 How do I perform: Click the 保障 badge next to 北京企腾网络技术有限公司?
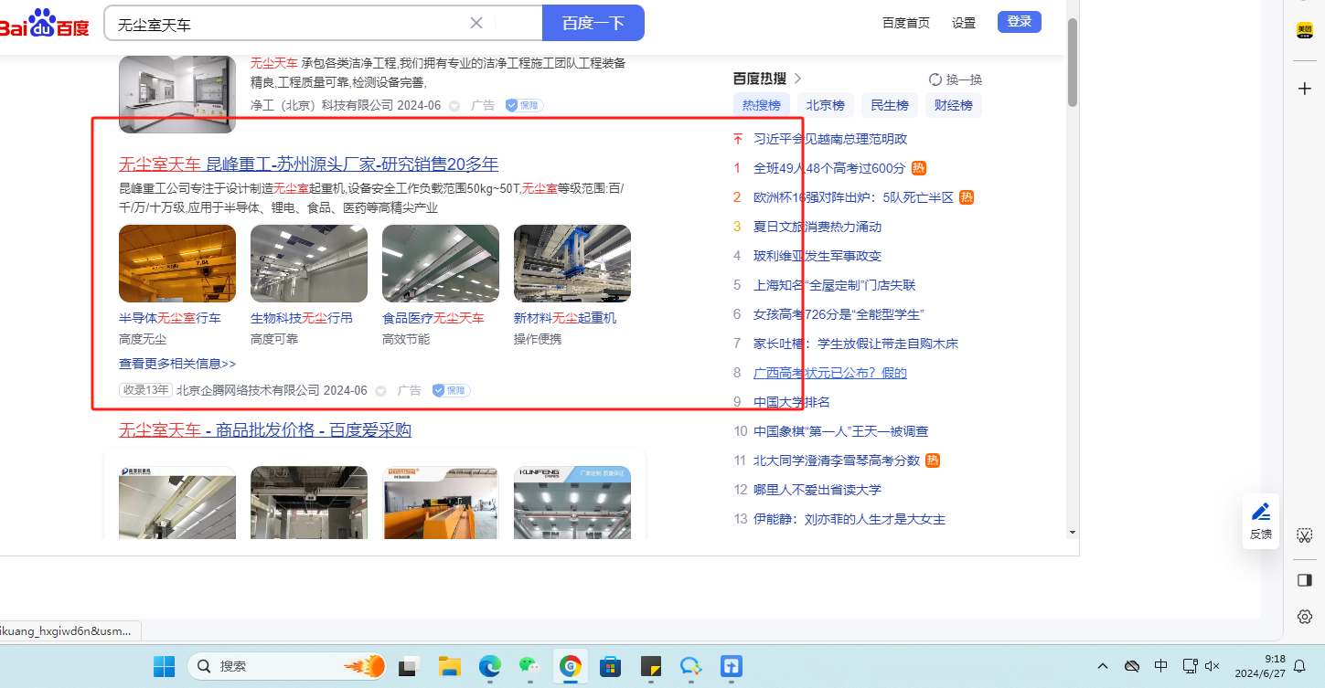tap(451, 390)
